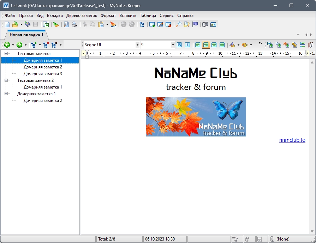Open the Таблица menu
The height and width of the screenshot is (243, 316).
pos(148,16)
